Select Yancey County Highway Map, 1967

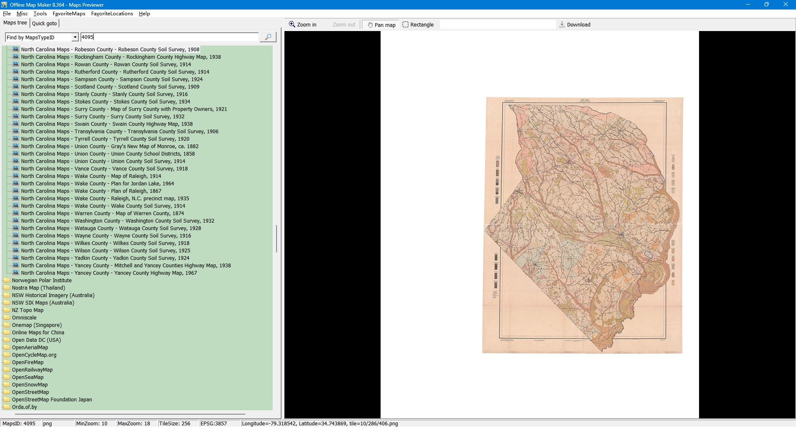click(x=109, y=273)
